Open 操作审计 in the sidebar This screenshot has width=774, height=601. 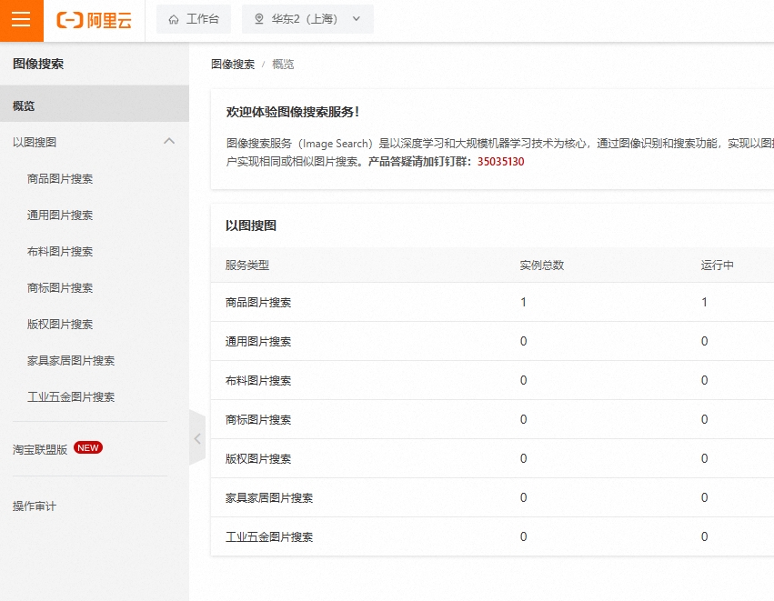pyautogui.click(x=35, y=506)
